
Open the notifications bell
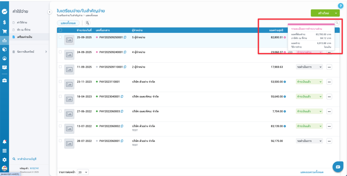tap(4, 141)
